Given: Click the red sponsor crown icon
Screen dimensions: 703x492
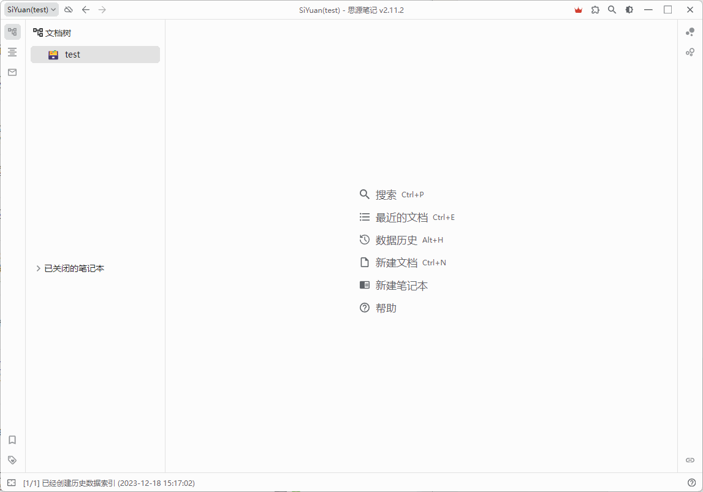Looking at the screenshot, I should pos(577,10).
